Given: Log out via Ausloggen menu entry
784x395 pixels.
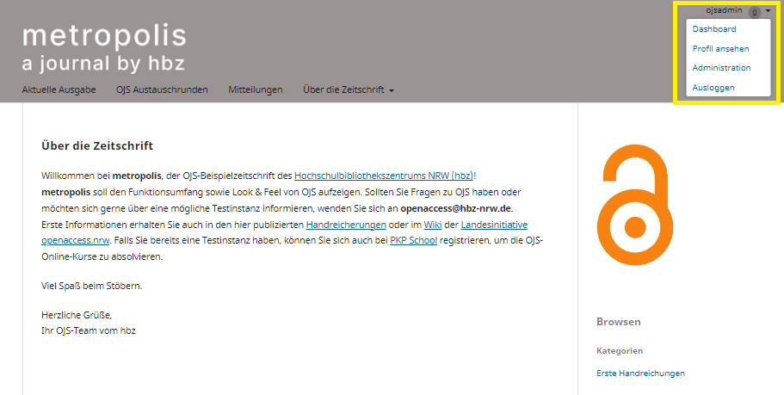Looking at the screenshot, I should [713, 88].
